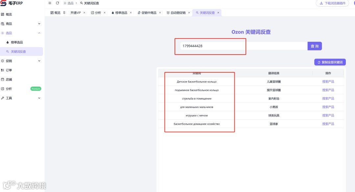Viewport: 355px width, 192px height.
Task: Expand the 促销 sidebar menu
Action: pyautogui.click(x=21, y=61)
